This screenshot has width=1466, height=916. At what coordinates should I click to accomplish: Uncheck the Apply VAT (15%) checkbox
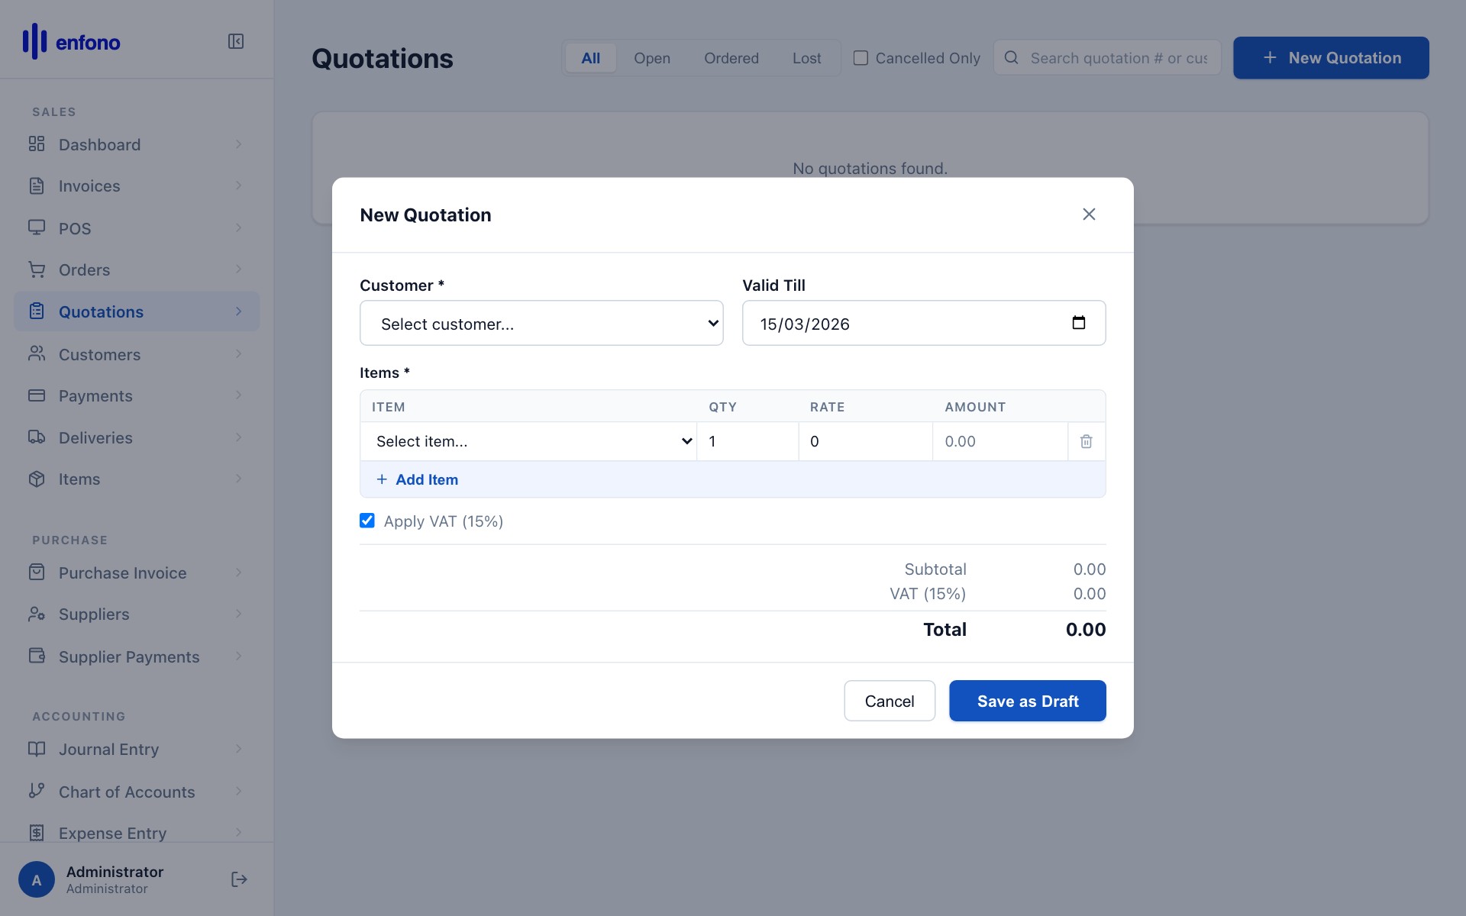click(367, 520)
